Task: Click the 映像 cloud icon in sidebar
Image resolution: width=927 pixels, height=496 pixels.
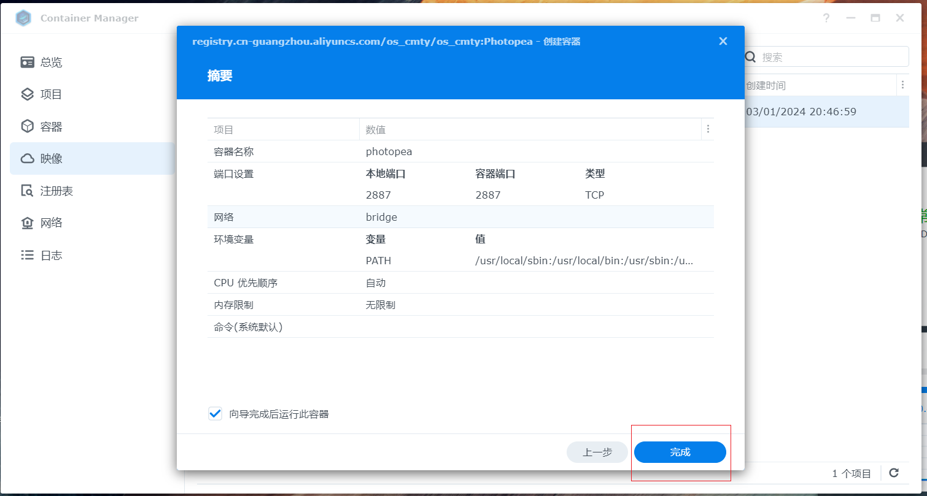Action: coord(27,159)
